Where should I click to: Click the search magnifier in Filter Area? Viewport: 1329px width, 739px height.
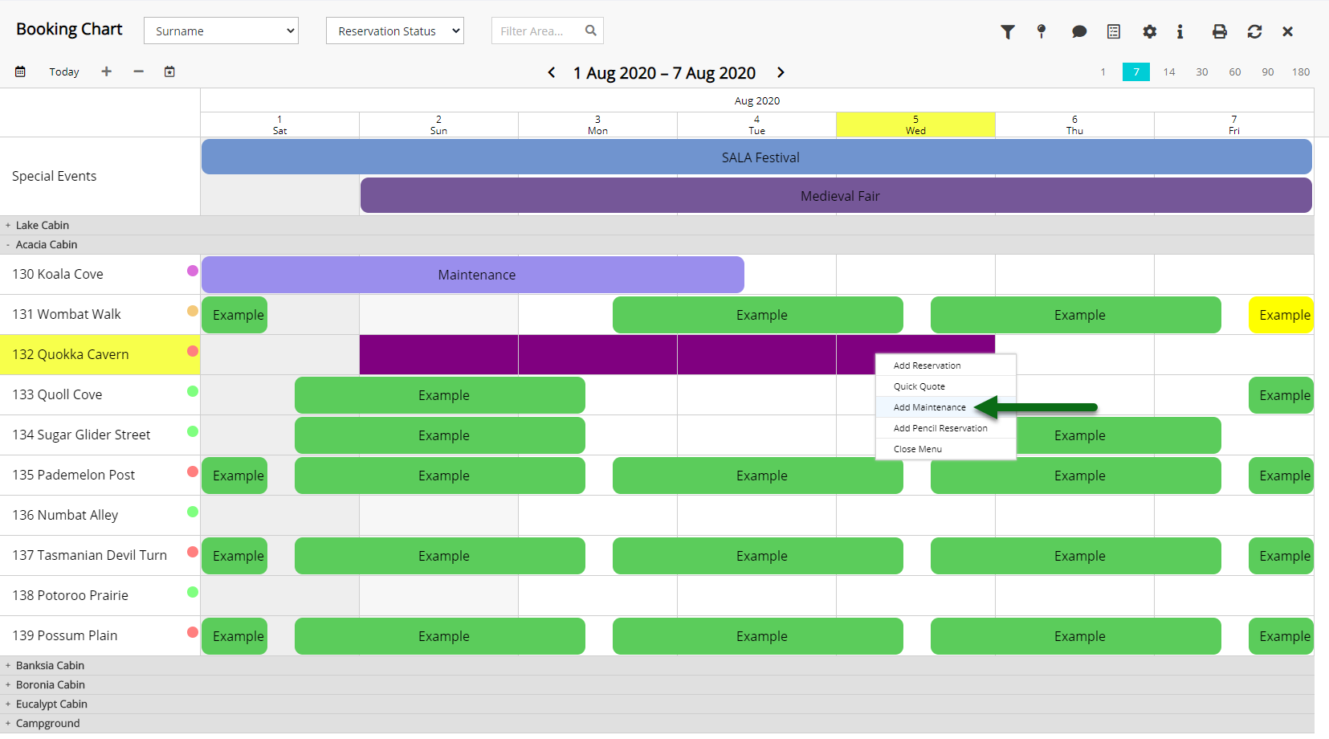tap(591, 31)
